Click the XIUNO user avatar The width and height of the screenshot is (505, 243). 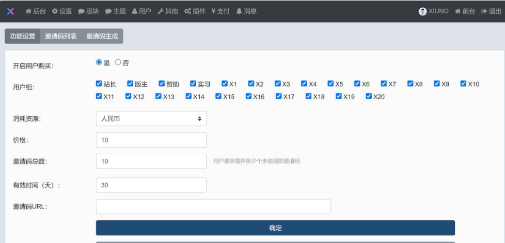[422, 11]
